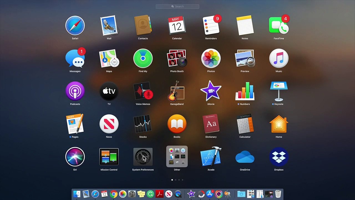This screenshot has width=355, height=200.
Task: Open the OneDrive app
Action: (245, 157)
